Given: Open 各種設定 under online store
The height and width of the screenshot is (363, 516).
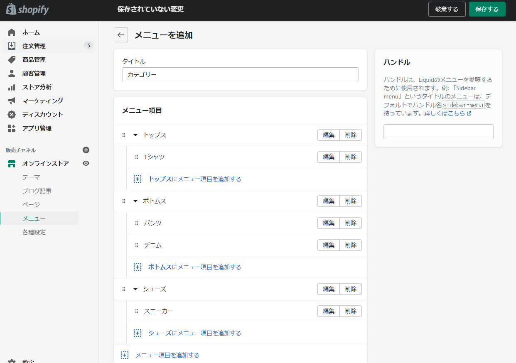Looking at the screenshot, I should (x=34, y=232).
